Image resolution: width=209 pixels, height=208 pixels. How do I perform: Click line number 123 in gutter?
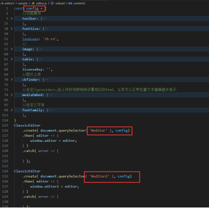pos(5,166)
